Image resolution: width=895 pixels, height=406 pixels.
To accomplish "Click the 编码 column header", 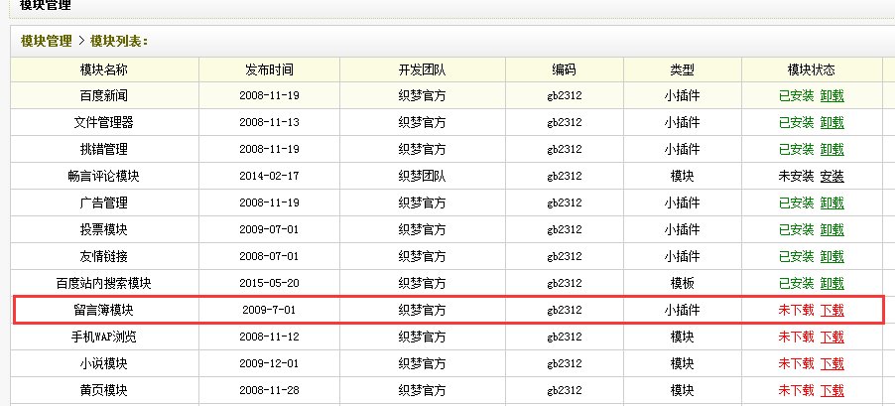I will pyautogui.click(x=564, y=69).
